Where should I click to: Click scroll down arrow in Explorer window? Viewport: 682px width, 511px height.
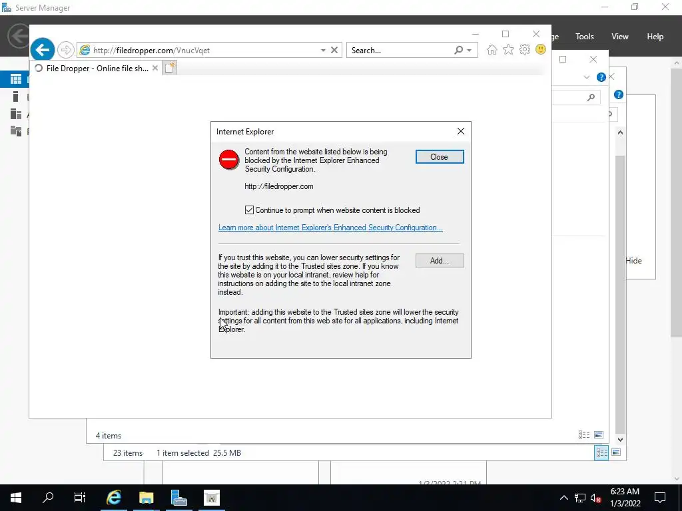point(620,439)
